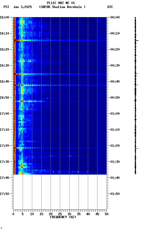Screen dimensions: 147x231
Task: Click the 16:10 PST time label
Action: tap(5, 33)
